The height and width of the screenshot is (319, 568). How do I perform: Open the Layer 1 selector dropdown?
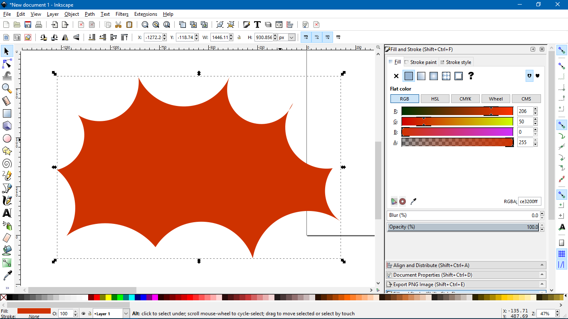126,314
